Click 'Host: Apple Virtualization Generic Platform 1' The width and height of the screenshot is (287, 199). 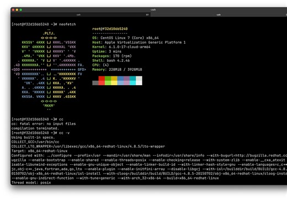[139, 43]
